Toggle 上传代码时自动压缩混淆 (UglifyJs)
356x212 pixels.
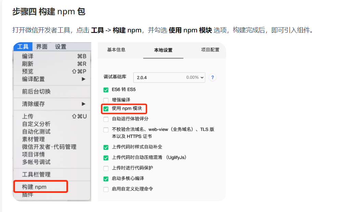click(106, 158)
